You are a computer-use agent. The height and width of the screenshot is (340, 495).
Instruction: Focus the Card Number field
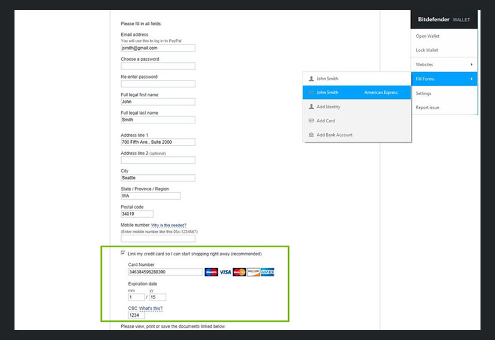click(x=165, y=272)
